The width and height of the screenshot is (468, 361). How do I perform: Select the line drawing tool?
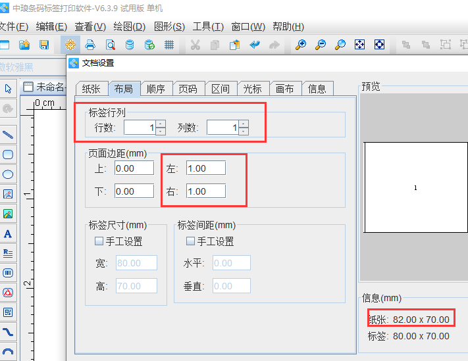pyautogui.click(x=8, y=135)
